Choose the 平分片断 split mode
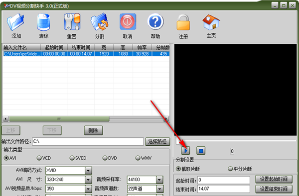Viewport: 299px width, 196px height. point(240,169)
